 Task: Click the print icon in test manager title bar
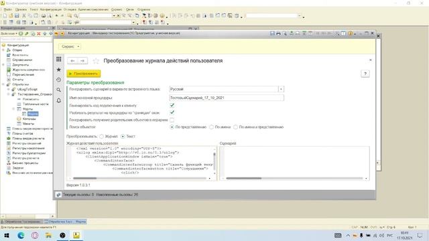[279, 33]
